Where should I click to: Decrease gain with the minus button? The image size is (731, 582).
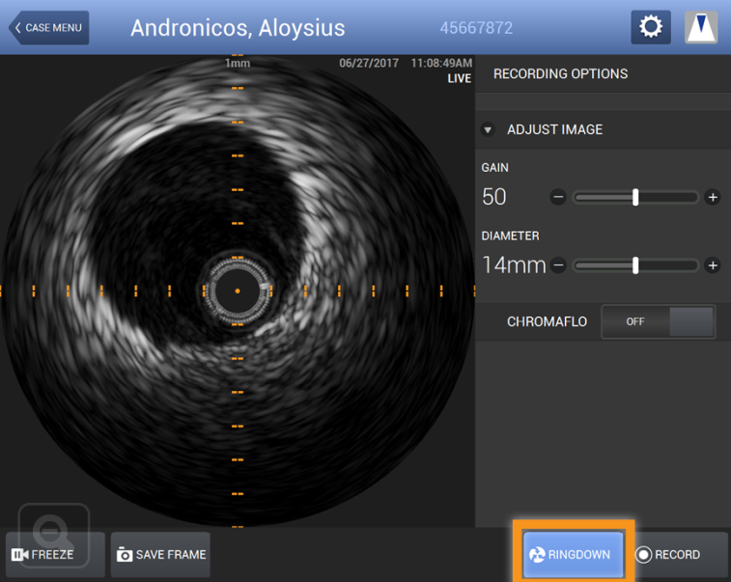click(x=558, y=197)
